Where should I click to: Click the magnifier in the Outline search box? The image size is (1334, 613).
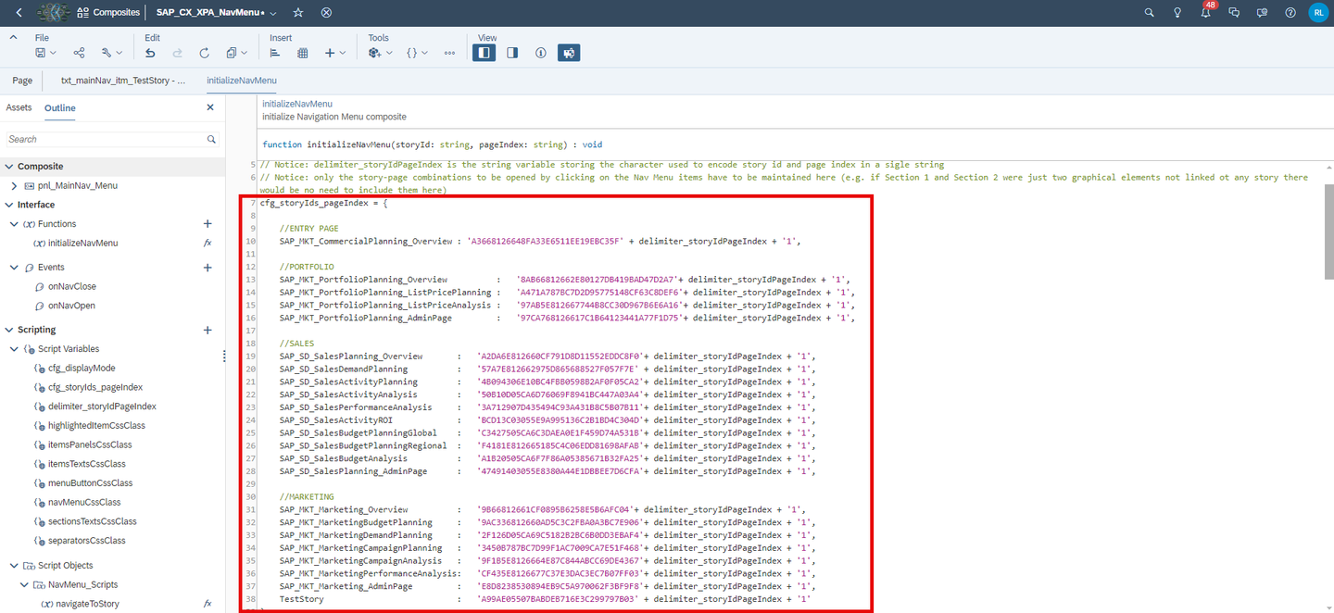[211, 139]
